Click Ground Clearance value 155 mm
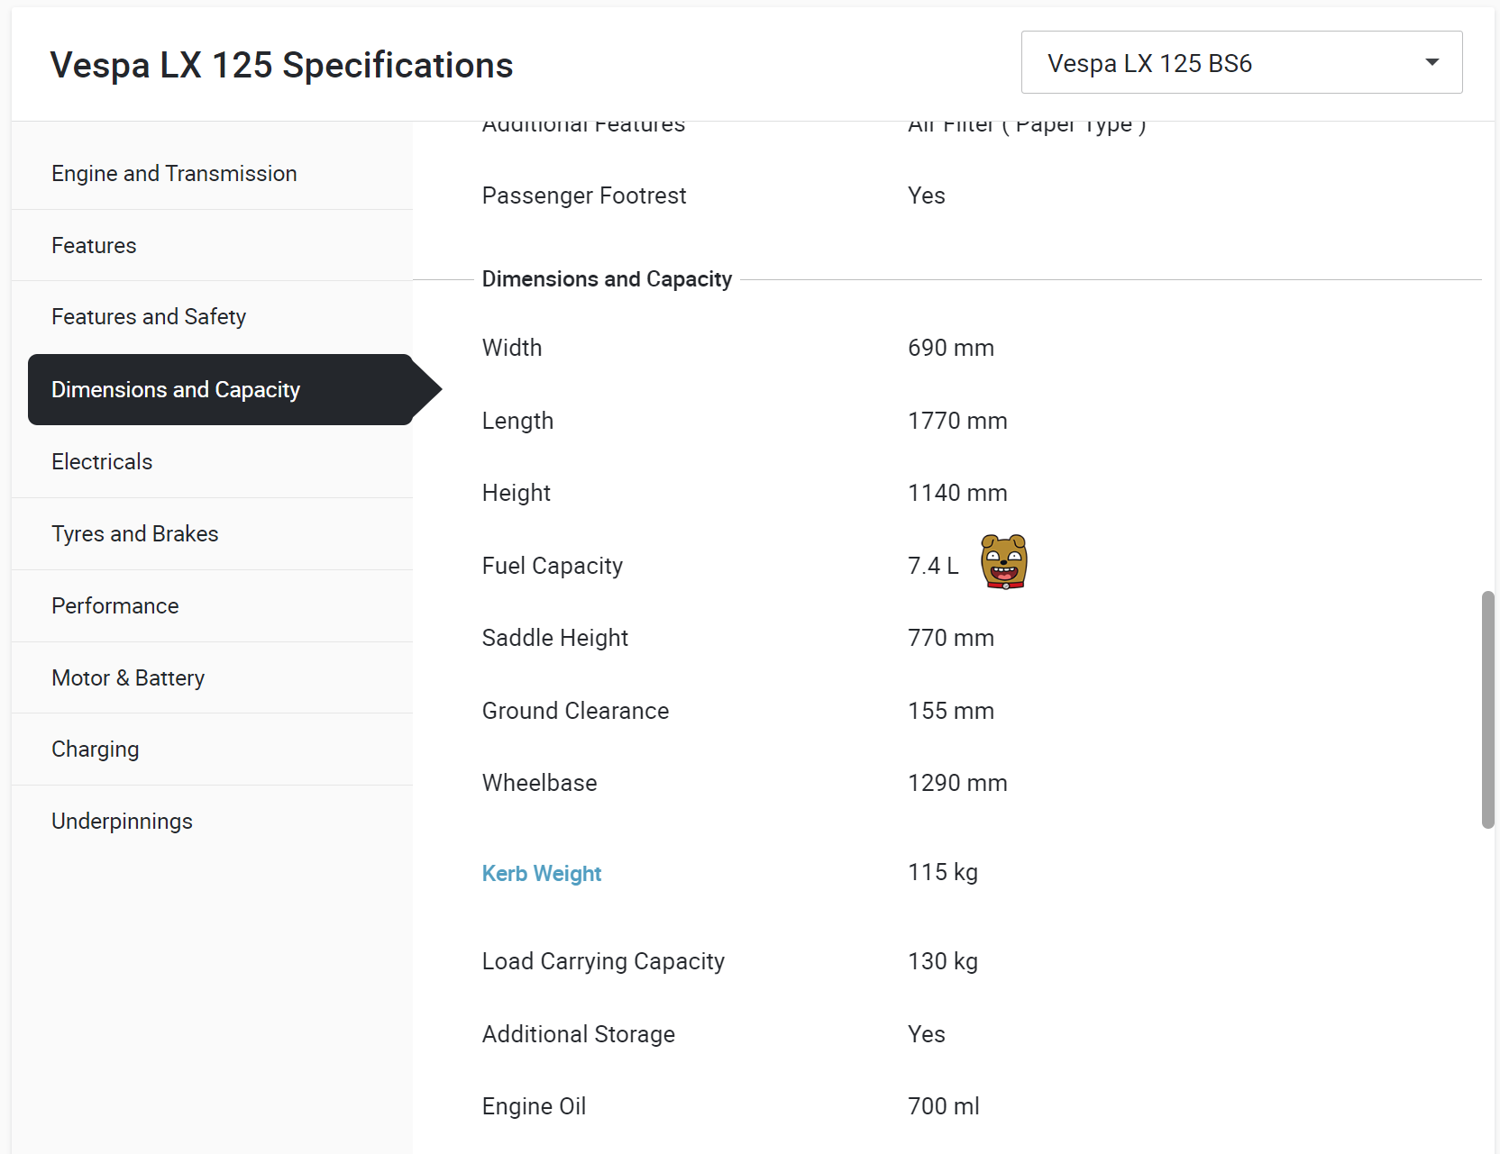Image resolution: width=1500 pixels, height=1154 pixels. (x=951, y=711)
